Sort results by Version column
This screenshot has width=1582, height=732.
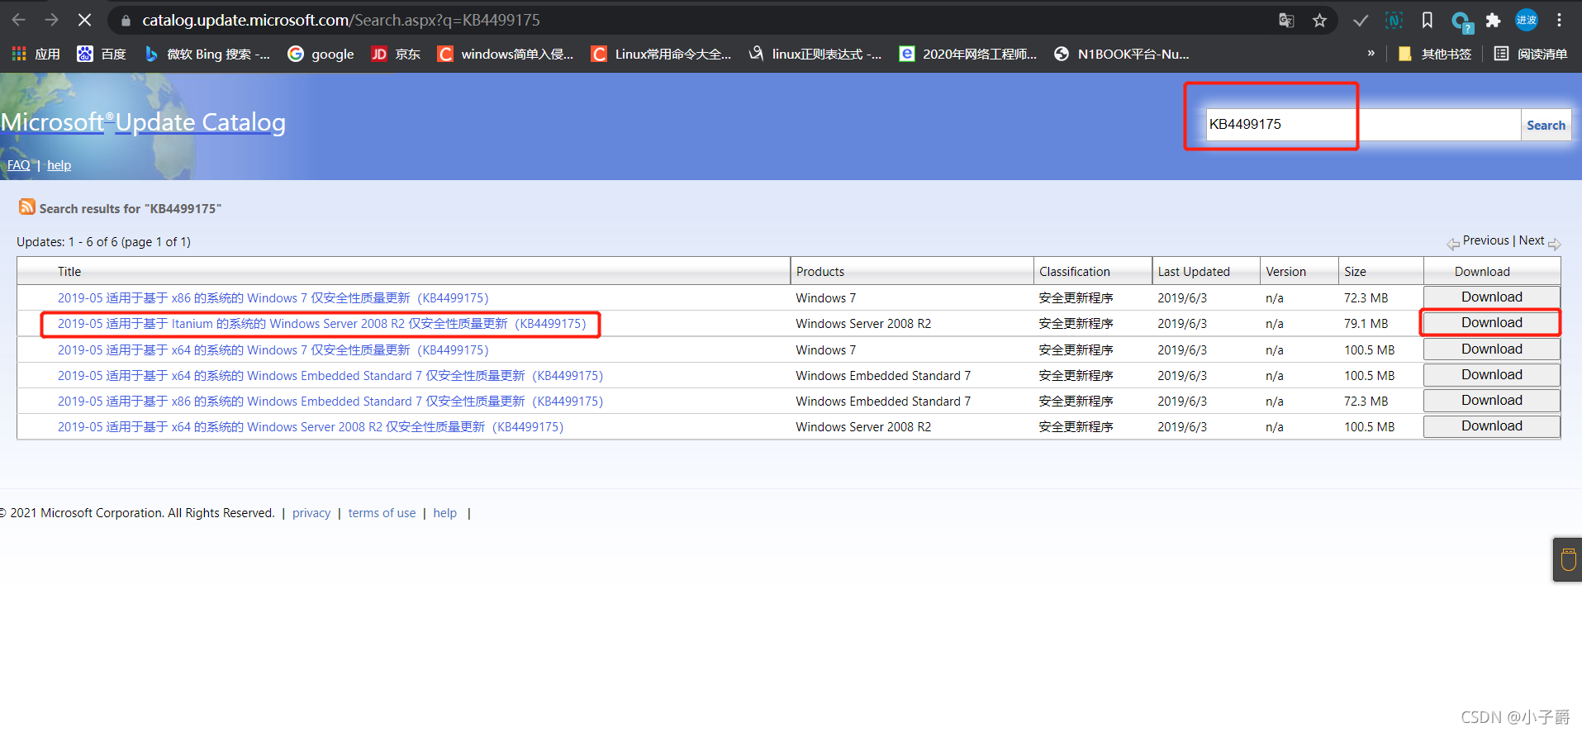click(x=1286, y=272)
